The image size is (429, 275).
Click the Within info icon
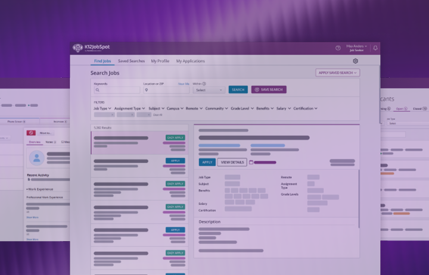click(x=204, y=84)
